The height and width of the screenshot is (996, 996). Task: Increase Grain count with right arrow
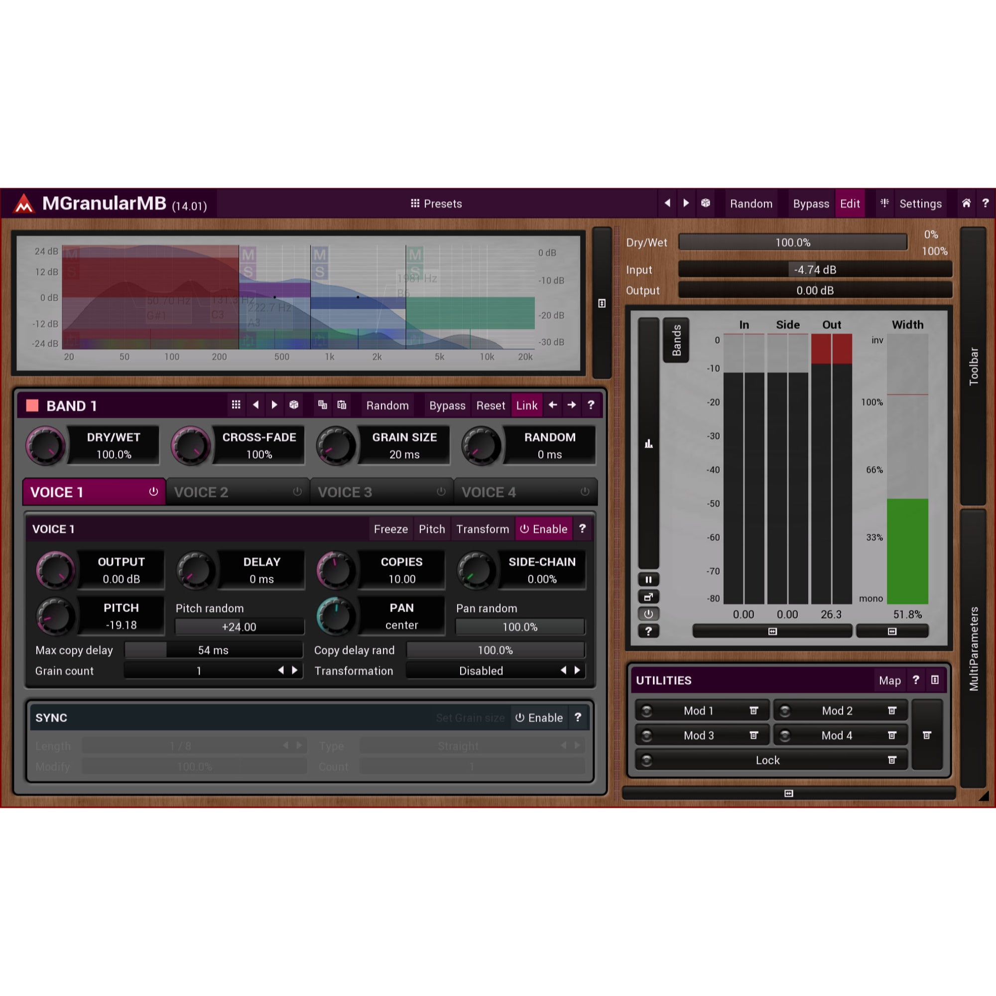pos(295,670)
